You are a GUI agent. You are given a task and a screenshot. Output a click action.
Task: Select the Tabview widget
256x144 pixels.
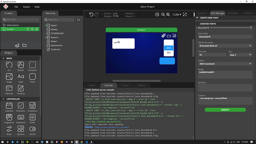coord(9,90)
